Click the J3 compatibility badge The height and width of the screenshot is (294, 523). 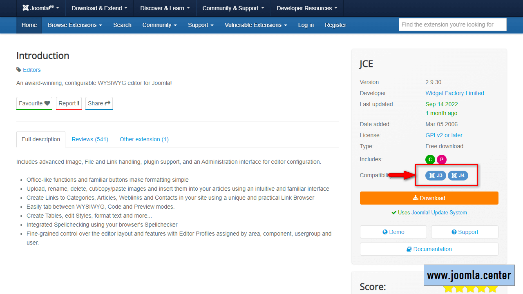click(x=436, y=176)
